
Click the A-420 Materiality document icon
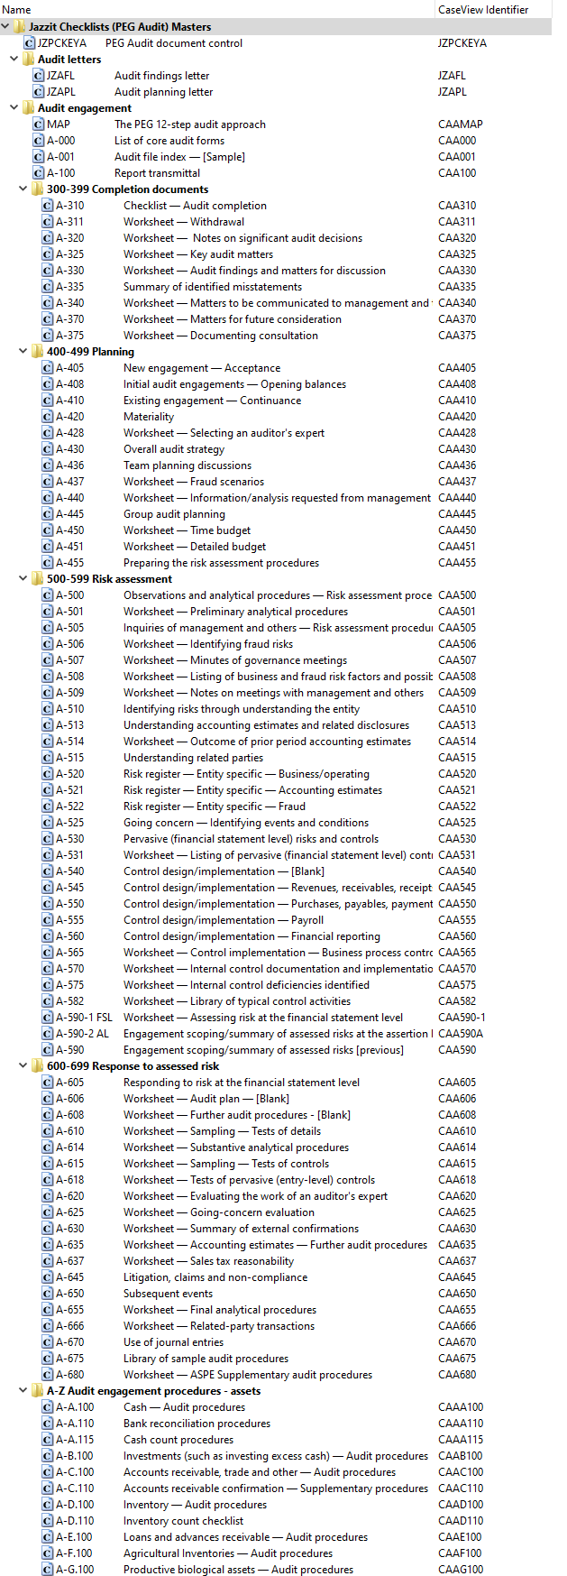coord(48,417)
